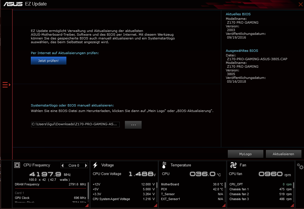Click the Jetzt prüfen! button

click(x=48, y=60)
